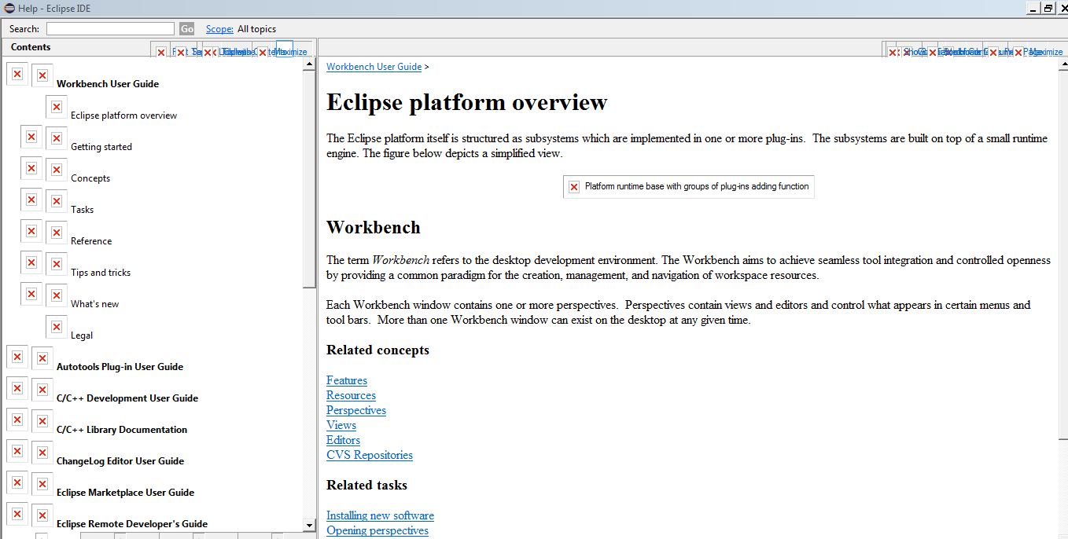
Task: Open the Getting started topic
Action: 101,147
